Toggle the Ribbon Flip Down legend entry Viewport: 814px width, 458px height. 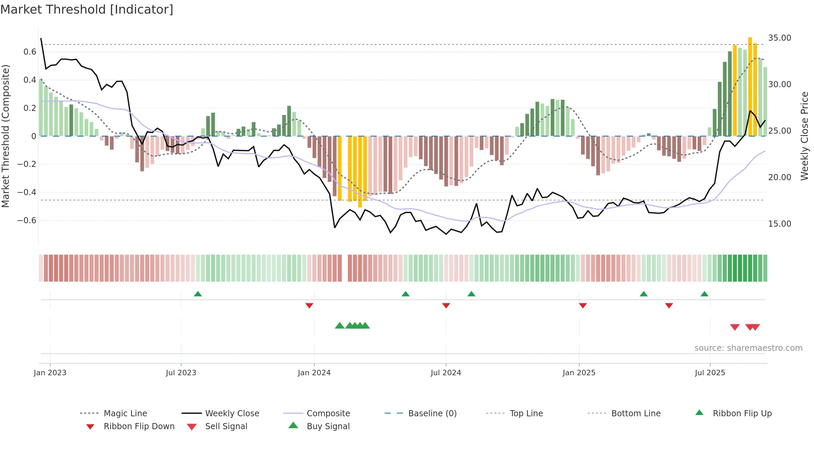[130, 426]
